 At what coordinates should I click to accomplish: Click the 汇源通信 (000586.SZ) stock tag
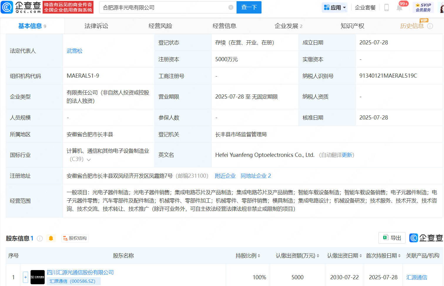coord(74,281)
